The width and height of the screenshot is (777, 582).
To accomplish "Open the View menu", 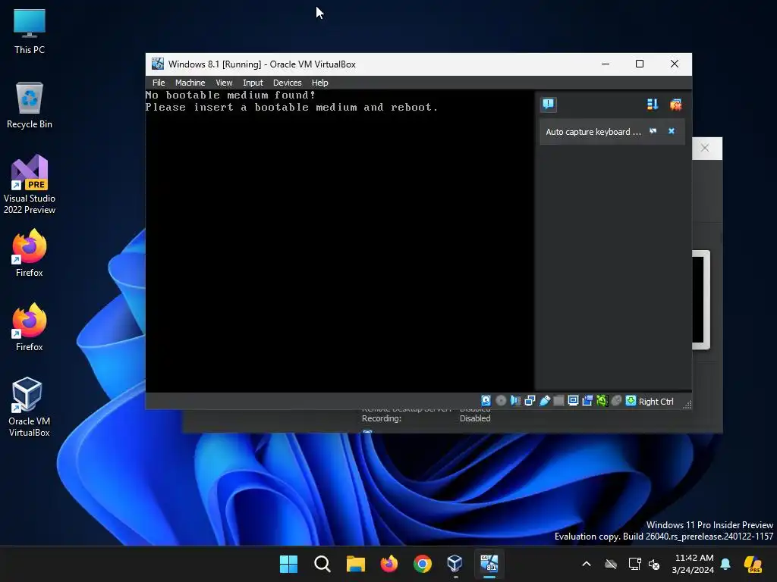I will [x=224, y=83].
